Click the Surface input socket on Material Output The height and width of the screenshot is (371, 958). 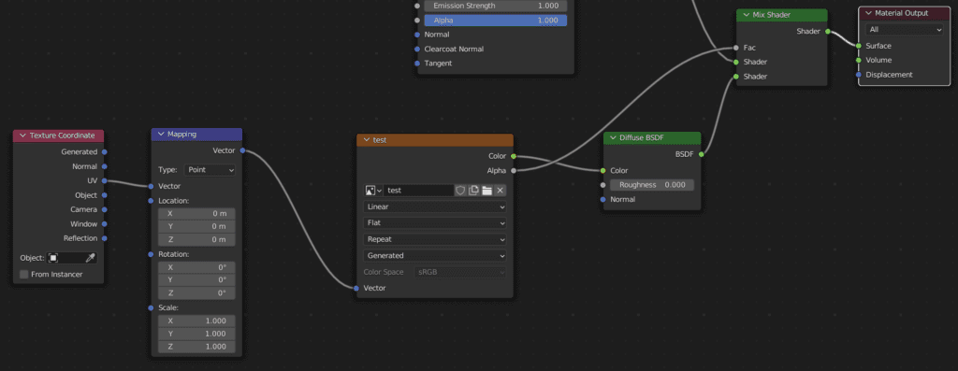click(x=859, y=46)
